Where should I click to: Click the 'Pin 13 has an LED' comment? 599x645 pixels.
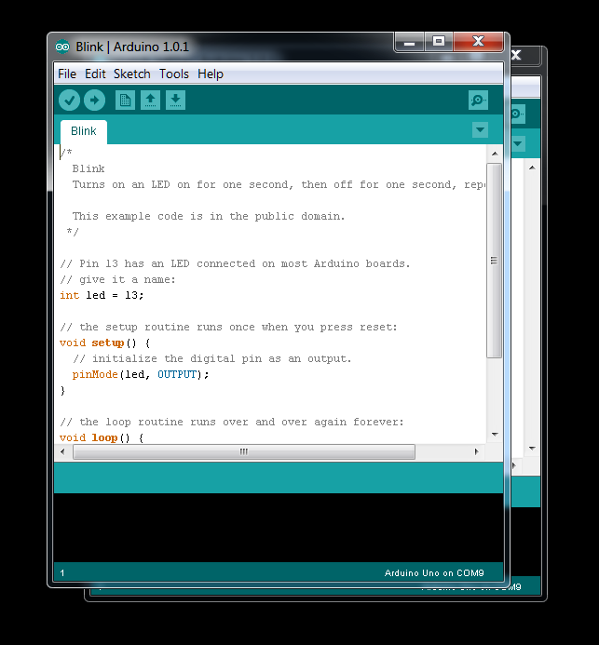[235, 263]
